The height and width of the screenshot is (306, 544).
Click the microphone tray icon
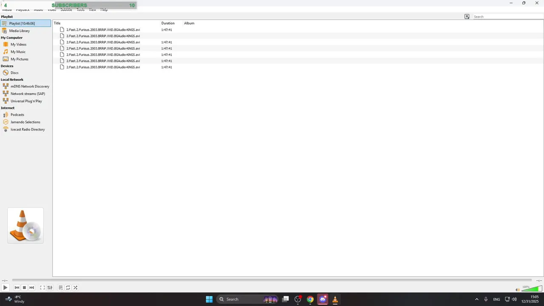[486, 299]
